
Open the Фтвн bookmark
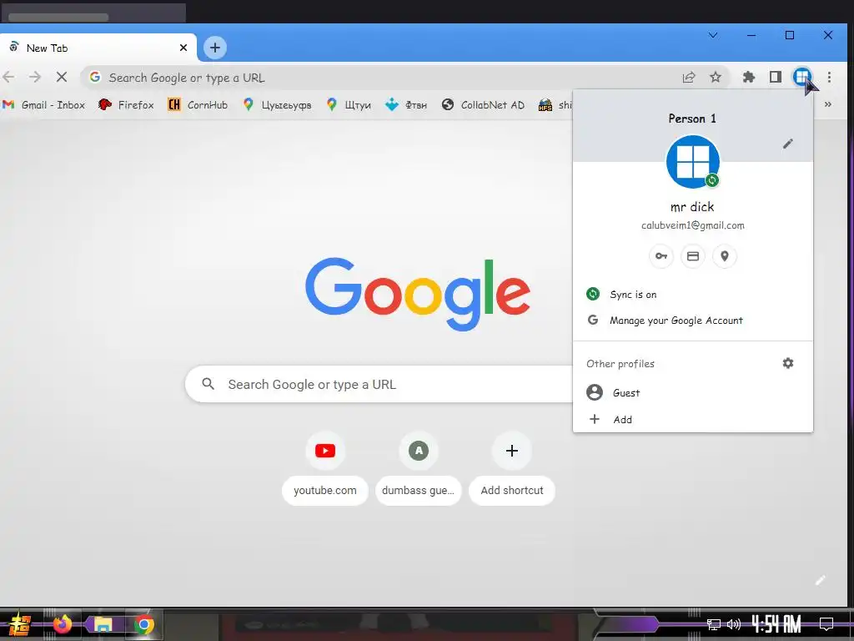[406, 104]
